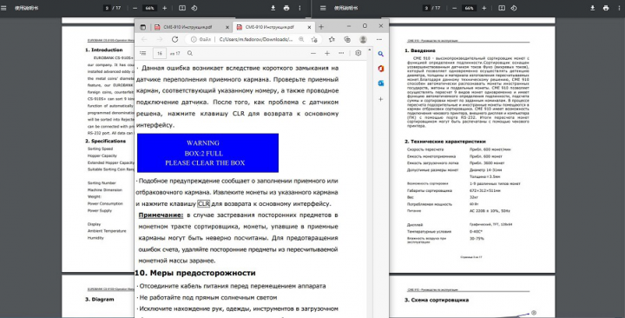Image resolution: width=625 pixels, height=318 pixels.
Task: Open Search in Edge sidebar
Action: click(381, 54)
